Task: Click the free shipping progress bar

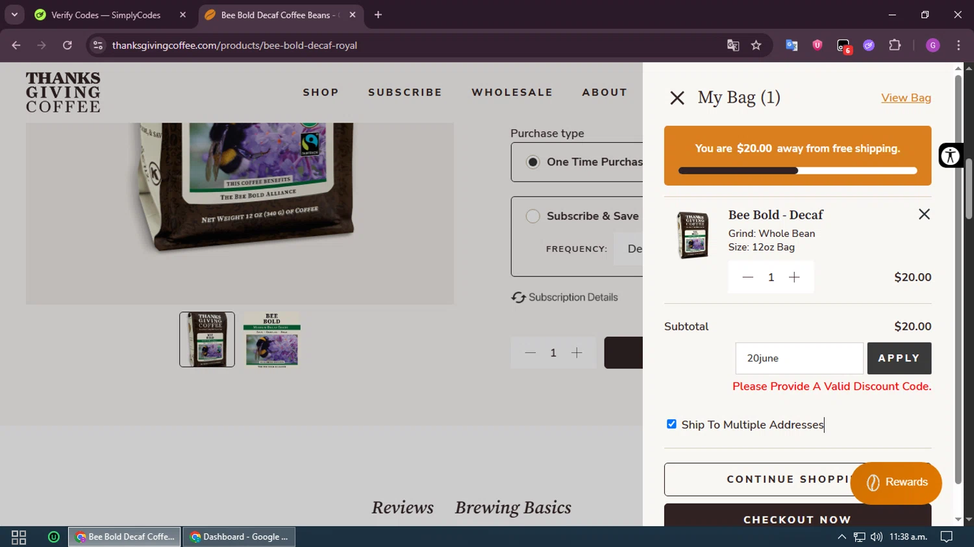Action: (x=797, y=171)
